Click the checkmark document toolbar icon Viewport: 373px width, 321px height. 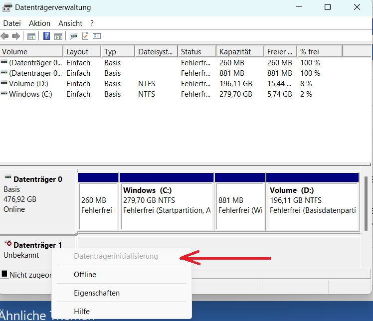point(85,36)
